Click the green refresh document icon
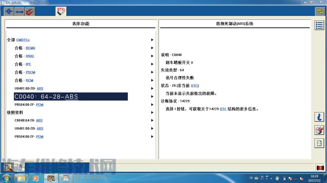The height and width of the screenshot is (183, 327). tap(319, 143)
